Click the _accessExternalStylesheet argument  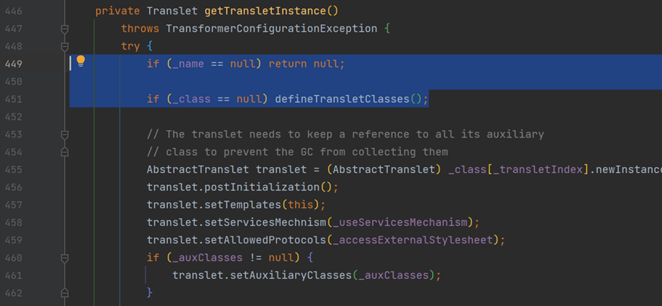[x=416, y=240]
